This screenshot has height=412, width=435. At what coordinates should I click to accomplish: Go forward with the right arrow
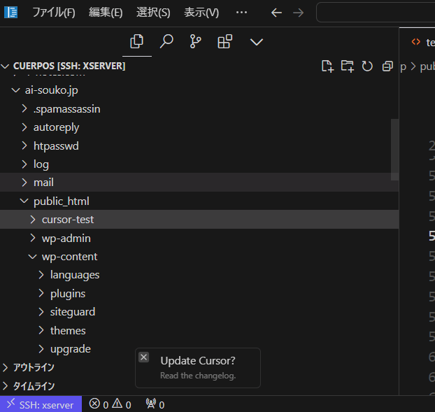tap(298, 13)
